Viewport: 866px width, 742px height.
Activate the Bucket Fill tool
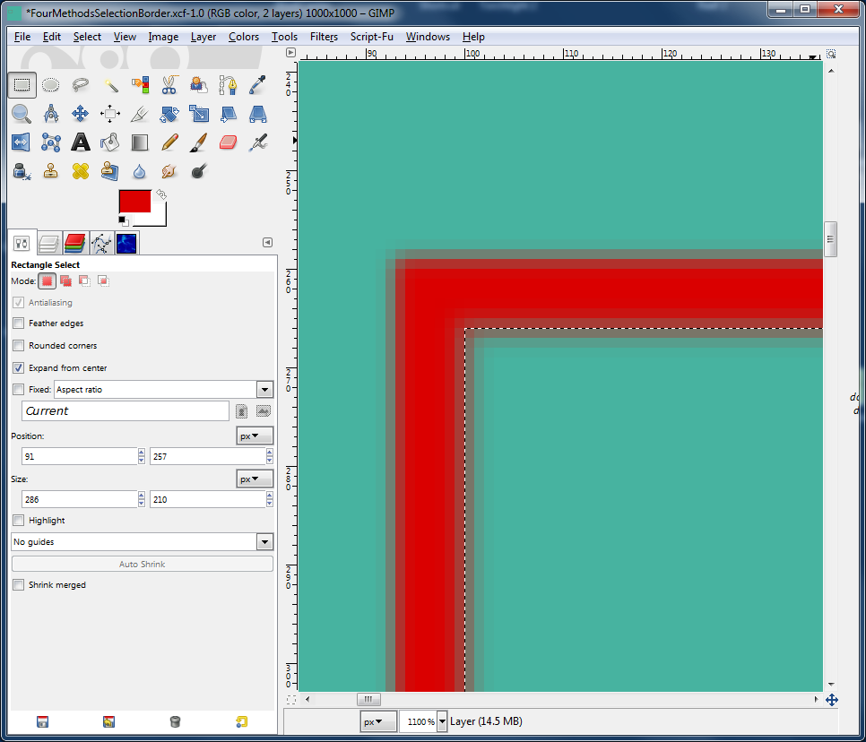point(108,142)
